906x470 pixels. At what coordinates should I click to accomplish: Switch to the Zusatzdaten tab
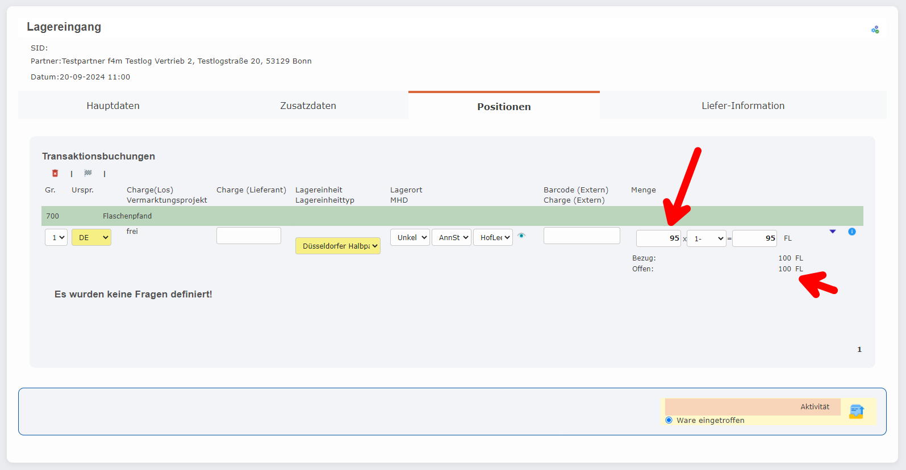click(308, 106)
